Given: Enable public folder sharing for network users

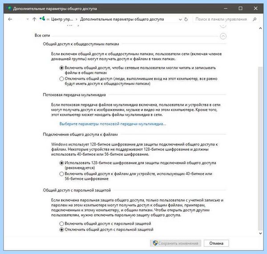Looking at the screenshot, I should 62,68.
